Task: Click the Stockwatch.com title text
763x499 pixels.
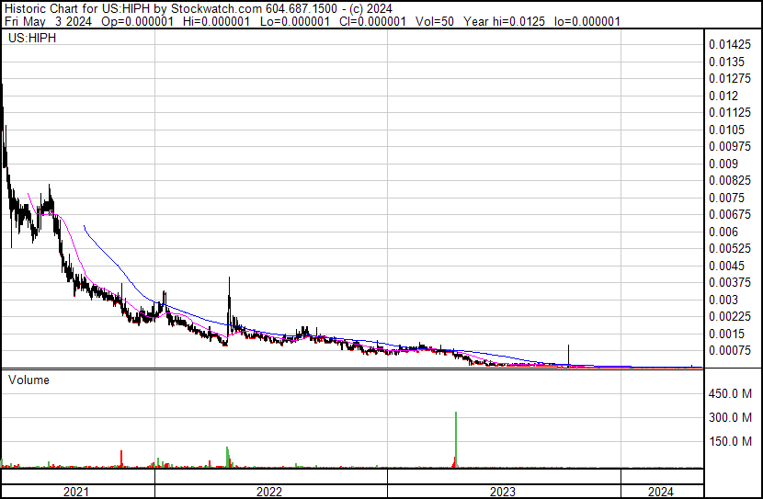Action: (x=216, y=9)
